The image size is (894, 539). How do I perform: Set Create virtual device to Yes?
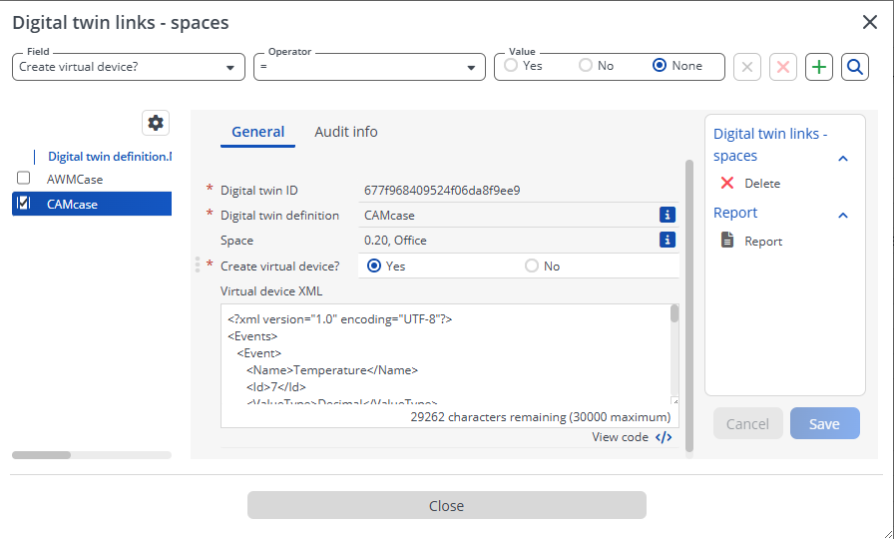(374, 266)
